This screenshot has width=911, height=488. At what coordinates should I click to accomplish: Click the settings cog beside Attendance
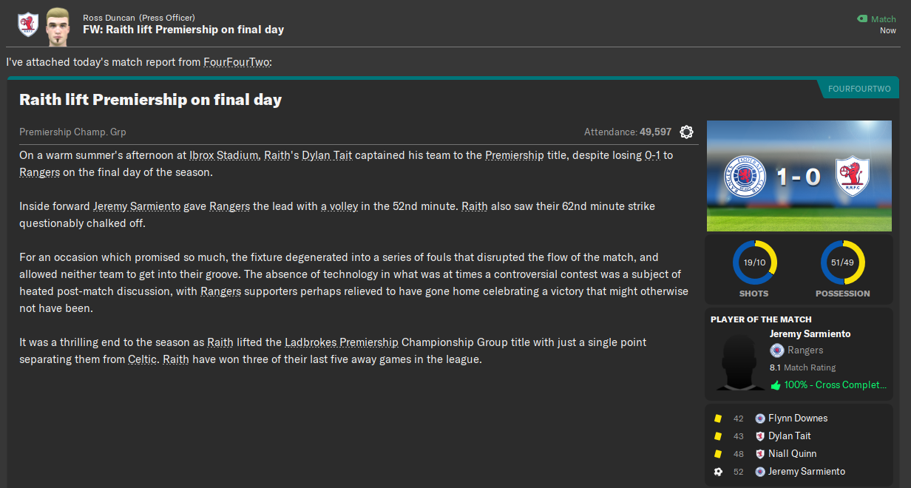(x=686, y=132)
